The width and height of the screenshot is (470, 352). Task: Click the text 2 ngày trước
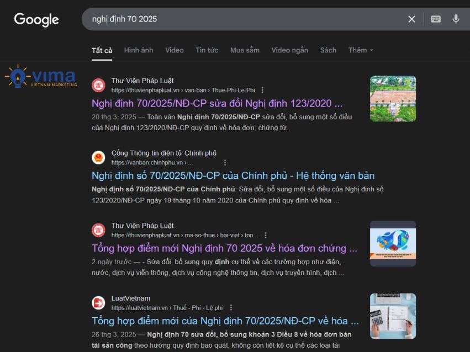point(112,262)
